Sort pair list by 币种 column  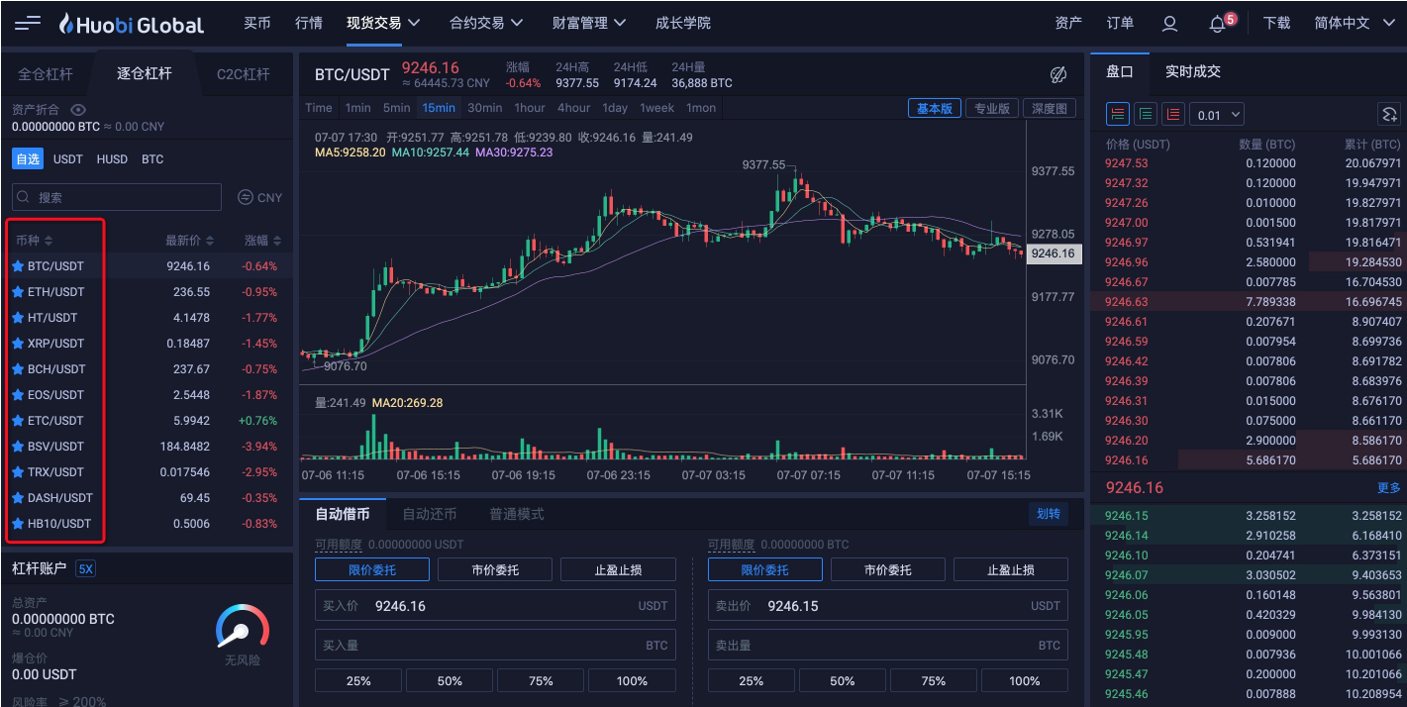[x=34, y=241]
